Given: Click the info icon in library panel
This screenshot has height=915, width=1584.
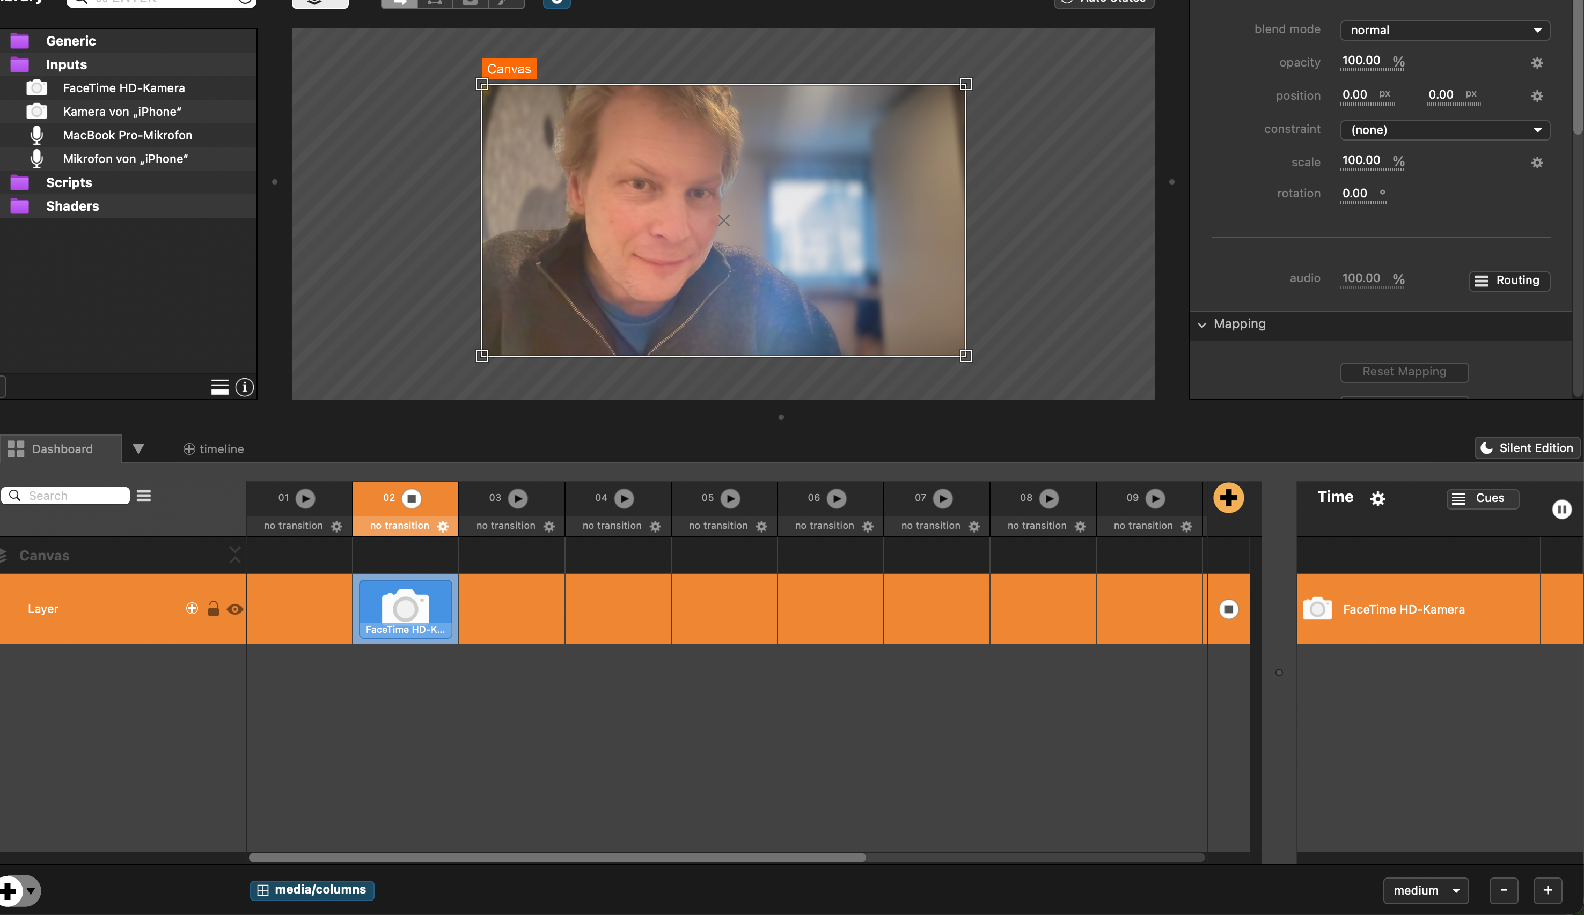Looking at the screenshot, I should (245, 387).
